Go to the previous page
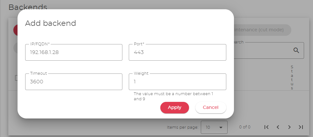This screenshot has width=313, height=137. [278, 127]
